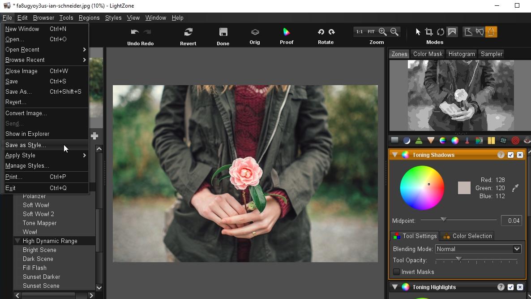Viewport: 531px width, 299px height.
Task: Click the Done disk icon
Action: (223, 32)
